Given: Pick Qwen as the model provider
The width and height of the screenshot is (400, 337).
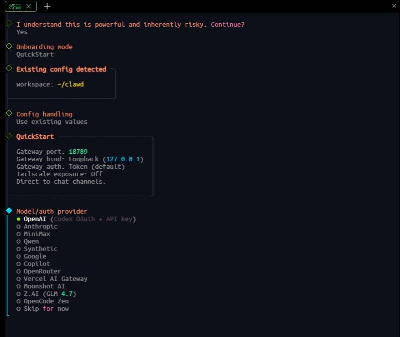Looking at the screenshot, I should click(28, 242).
